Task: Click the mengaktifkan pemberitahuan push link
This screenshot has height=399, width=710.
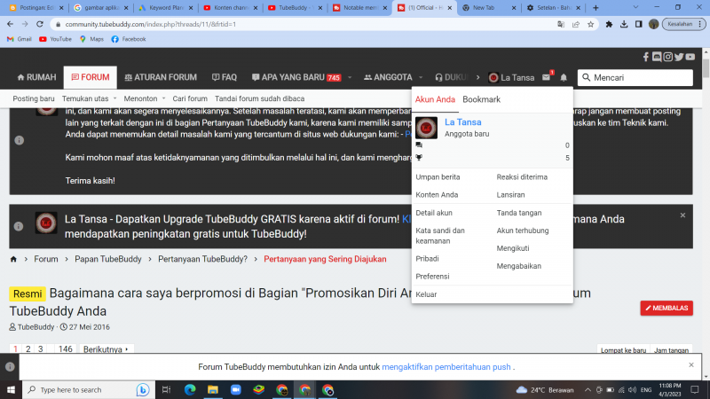Action: tap(446, 366)
